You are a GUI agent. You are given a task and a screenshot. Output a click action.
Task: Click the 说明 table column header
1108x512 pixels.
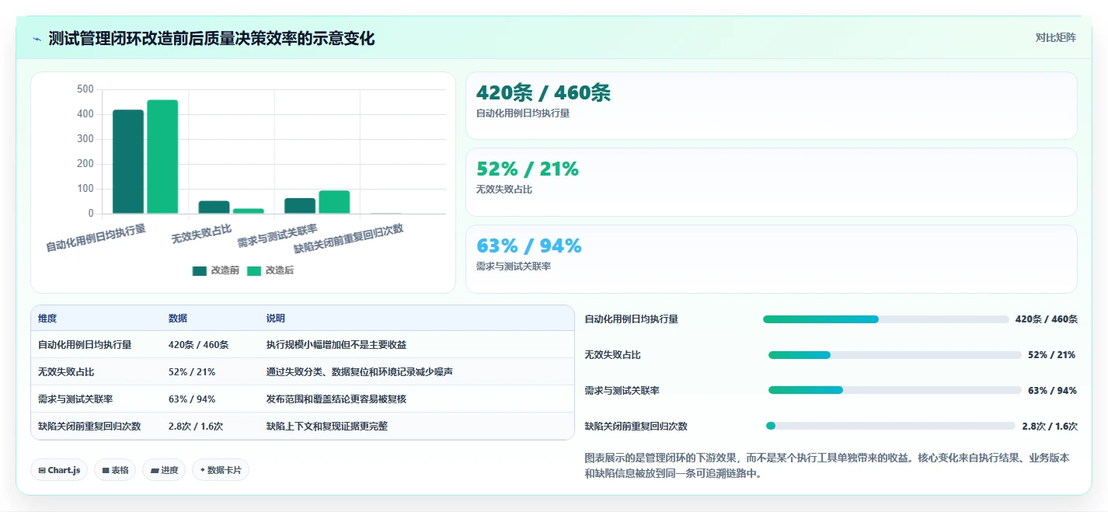pos(276,319)
